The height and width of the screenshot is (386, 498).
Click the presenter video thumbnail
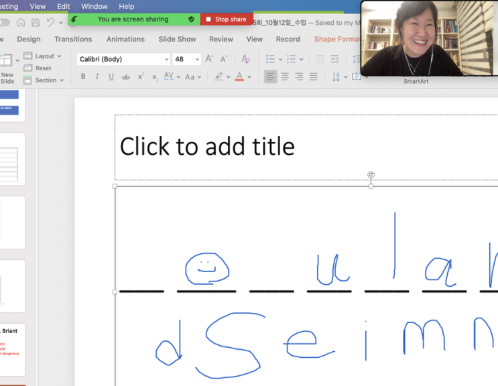(x=430, y=38)
